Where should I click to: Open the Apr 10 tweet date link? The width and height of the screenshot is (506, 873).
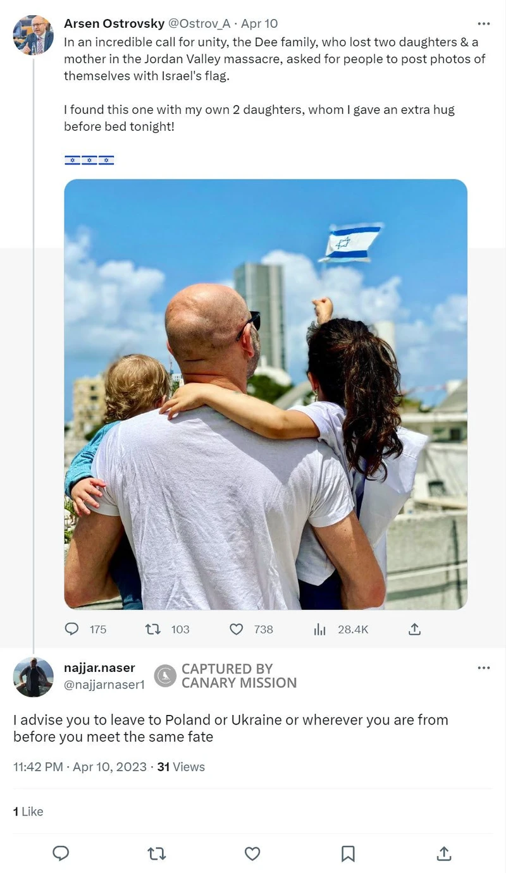pos(259,24)
